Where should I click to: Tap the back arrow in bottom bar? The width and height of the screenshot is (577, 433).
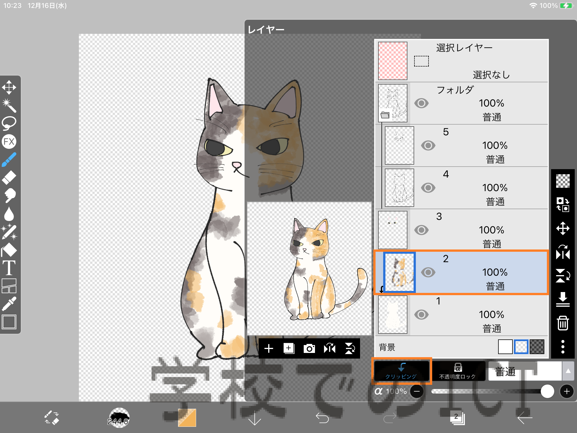[525, 418]
